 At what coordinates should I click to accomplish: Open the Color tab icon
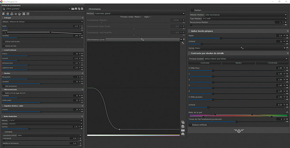tap(12, 14)
